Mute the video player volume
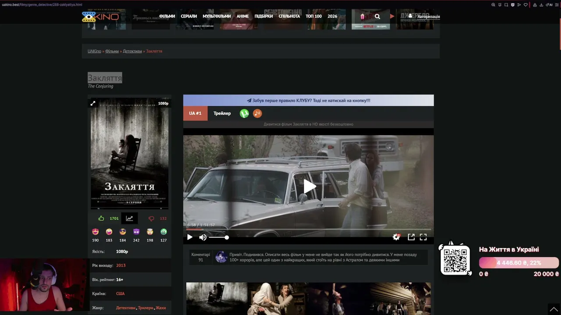The width and height of the screenshot is (561, 315). point(202,237)
